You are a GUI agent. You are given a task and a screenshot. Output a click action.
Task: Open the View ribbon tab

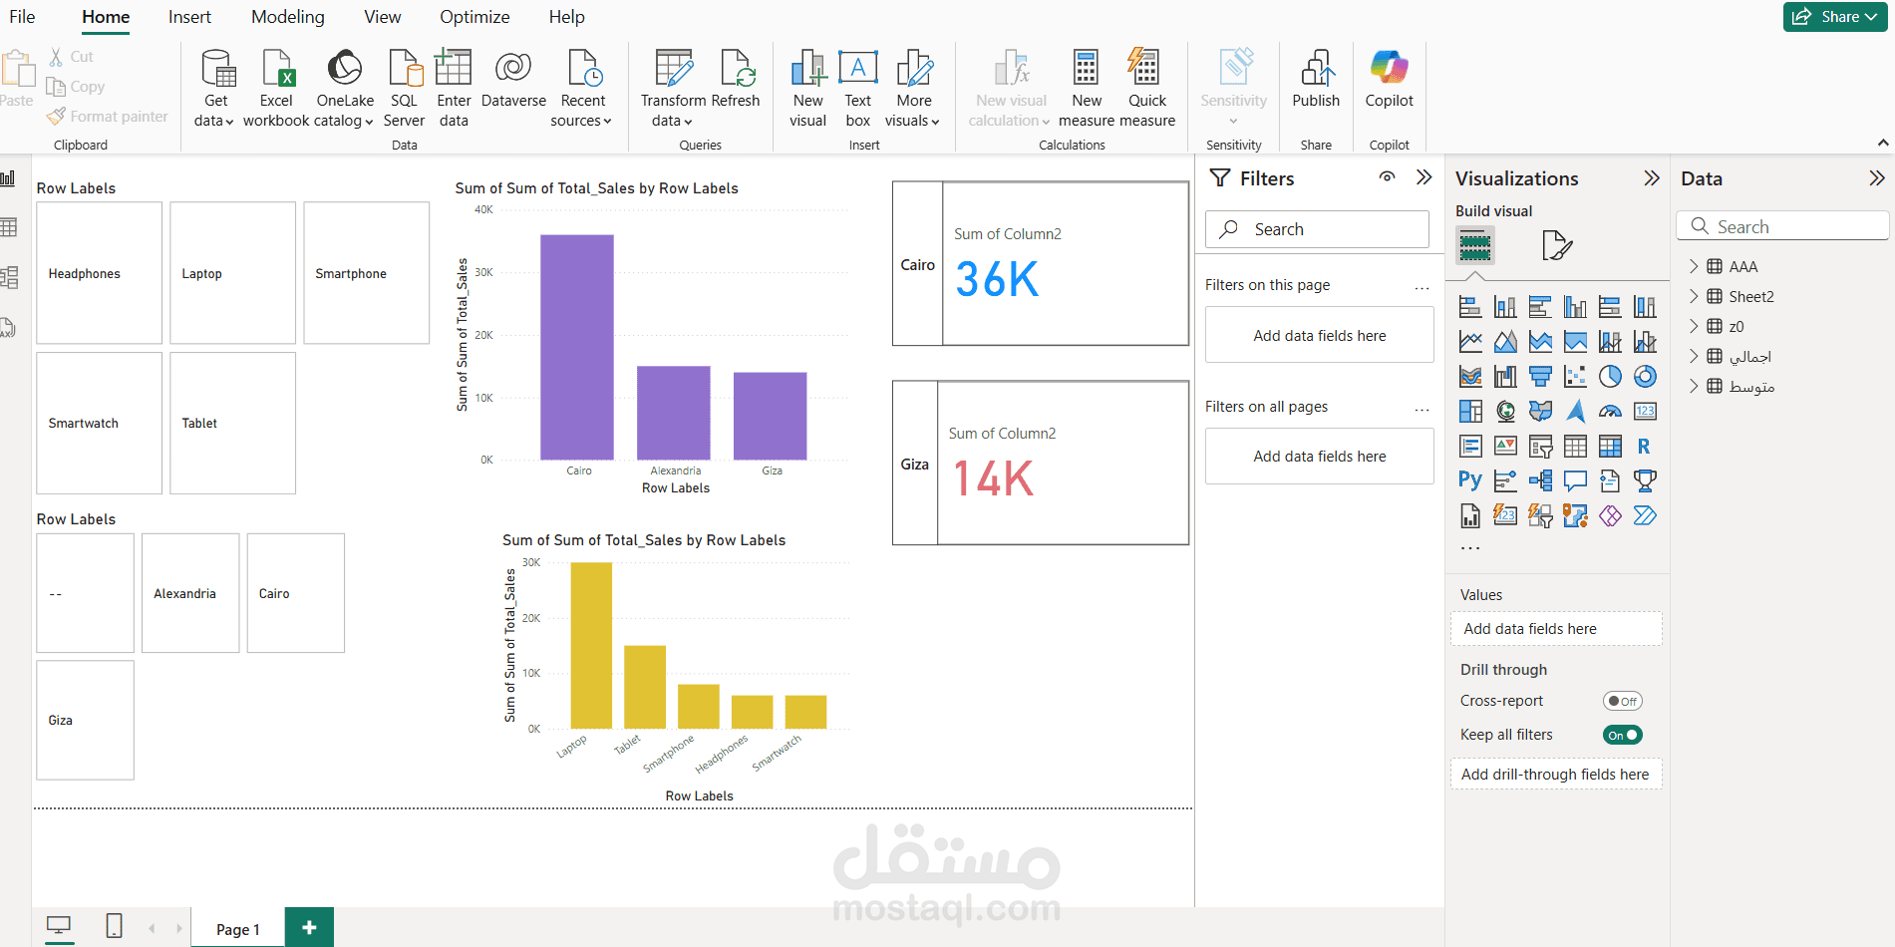pos(382,17)
